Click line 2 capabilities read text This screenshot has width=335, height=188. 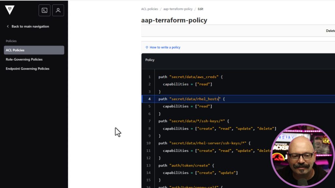click(187, 84)
